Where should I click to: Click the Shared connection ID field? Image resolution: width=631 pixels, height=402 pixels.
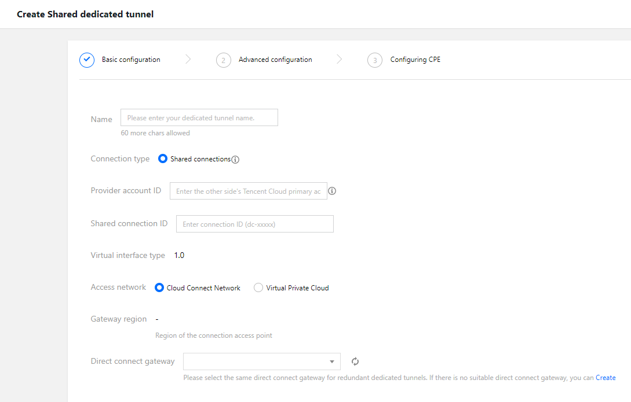(254, 224)
